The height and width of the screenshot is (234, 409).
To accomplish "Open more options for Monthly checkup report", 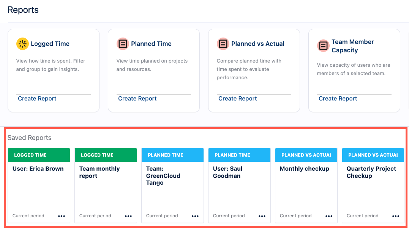I will (x=329, y=216).
